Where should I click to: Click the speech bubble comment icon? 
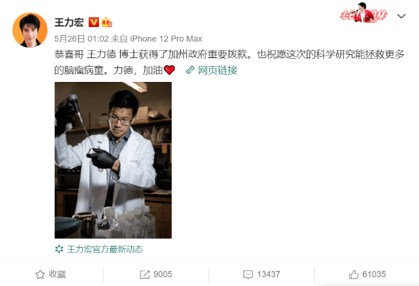248,275
